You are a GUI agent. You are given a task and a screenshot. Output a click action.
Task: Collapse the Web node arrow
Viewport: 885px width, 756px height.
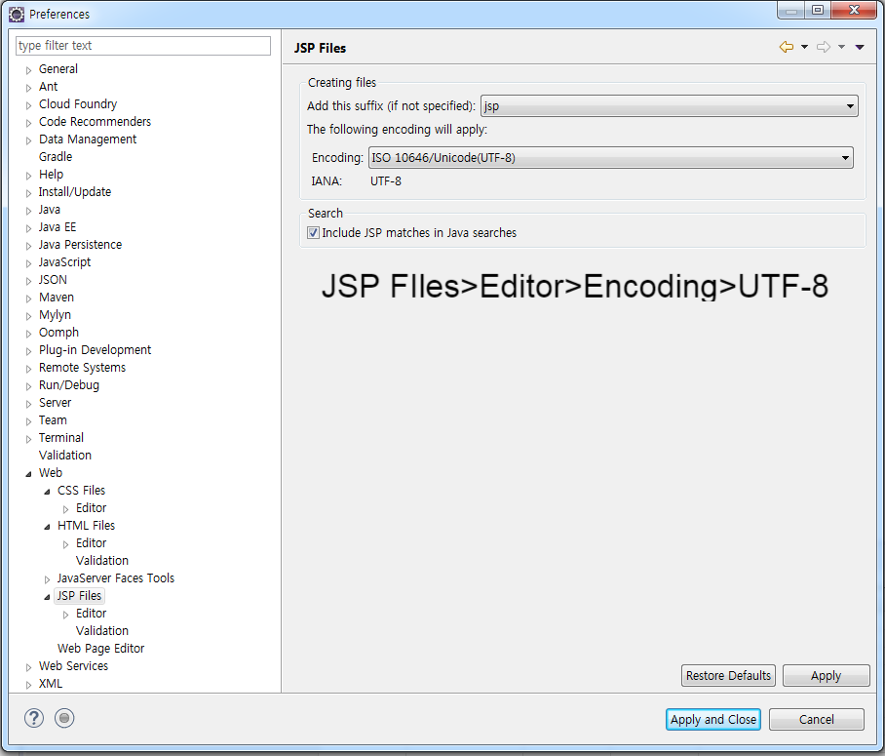pyautogui.click(x=28, y=474)
